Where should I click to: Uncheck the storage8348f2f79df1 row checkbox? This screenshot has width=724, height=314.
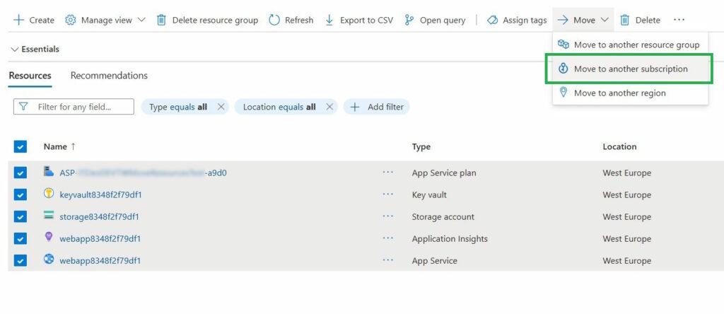tap(21, 216)
